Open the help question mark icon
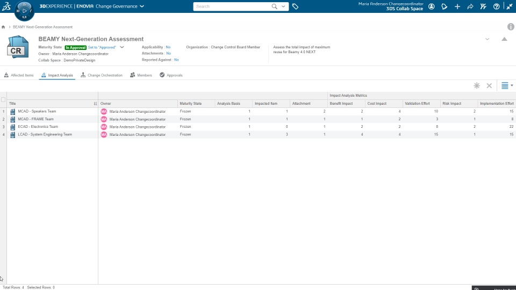This screenshot has width=516, height=290. 496,6
